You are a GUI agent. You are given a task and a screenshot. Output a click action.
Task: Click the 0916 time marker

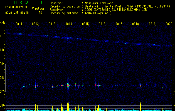pos(102,24)
